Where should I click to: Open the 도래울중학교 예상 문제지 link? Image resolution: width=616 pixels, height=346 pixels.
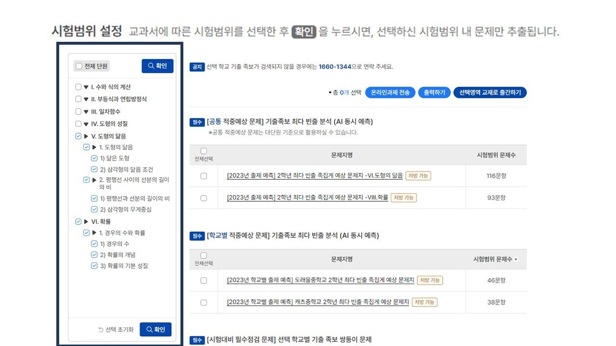coord(321,280)
